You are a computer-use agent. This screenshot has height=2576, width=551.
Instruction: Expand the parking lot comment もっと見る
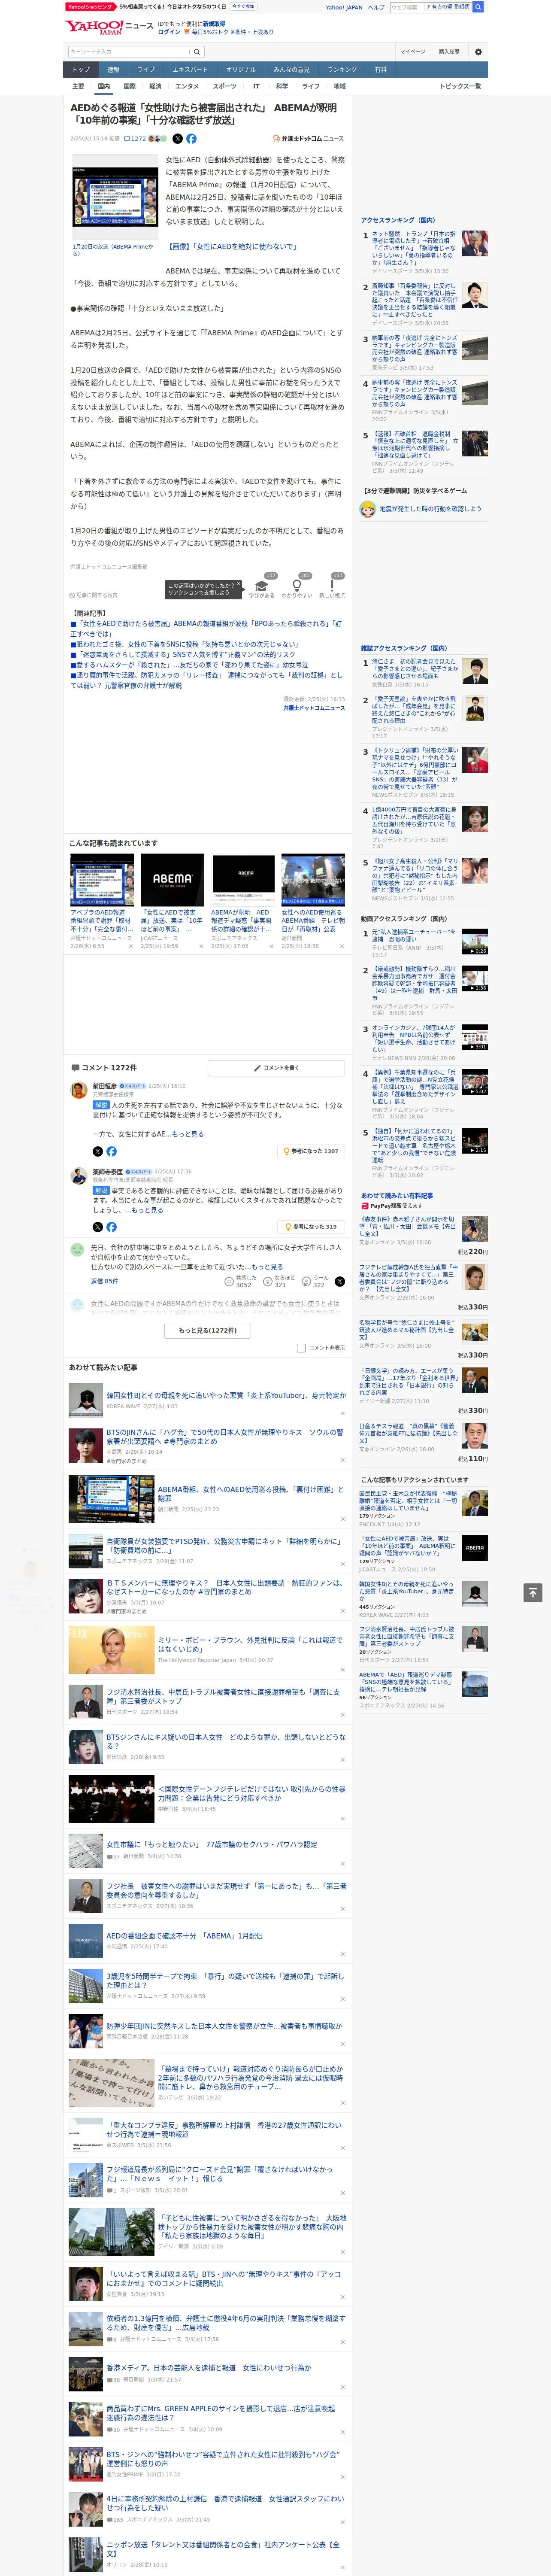[266, 1267]
